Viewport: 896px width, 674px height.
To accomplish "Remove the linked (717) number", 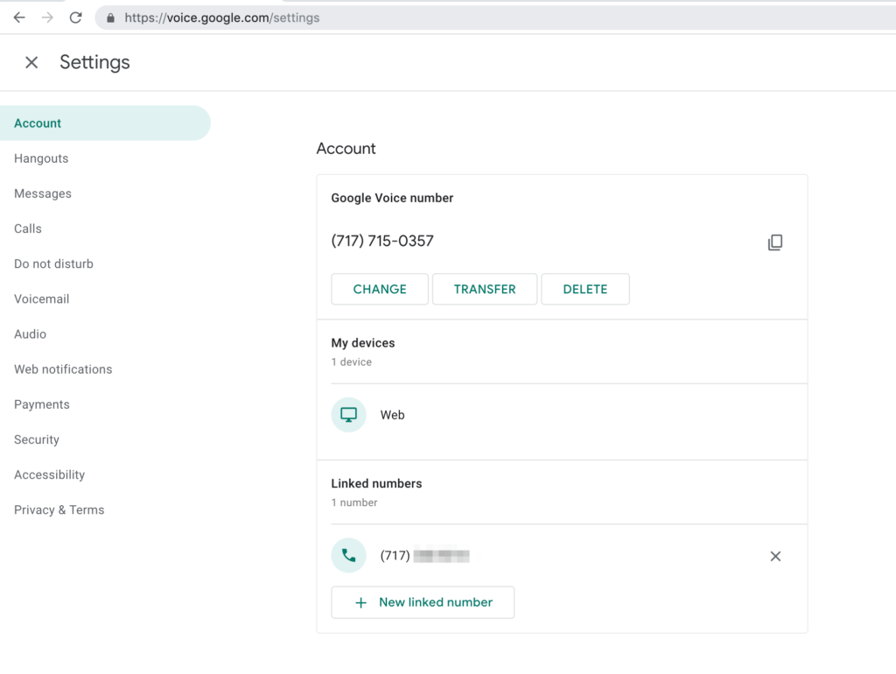I will [775, 556].
